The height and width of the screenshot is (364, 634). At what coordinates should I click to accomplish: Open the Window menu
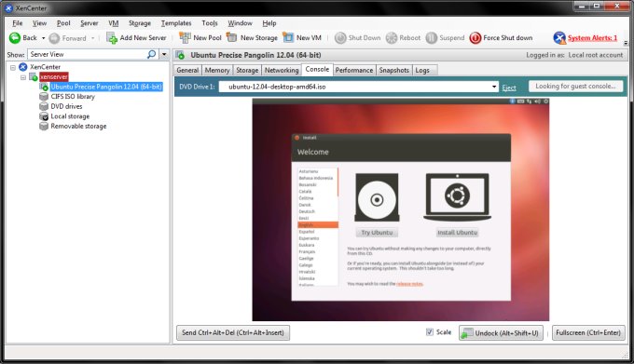[240, 23]
